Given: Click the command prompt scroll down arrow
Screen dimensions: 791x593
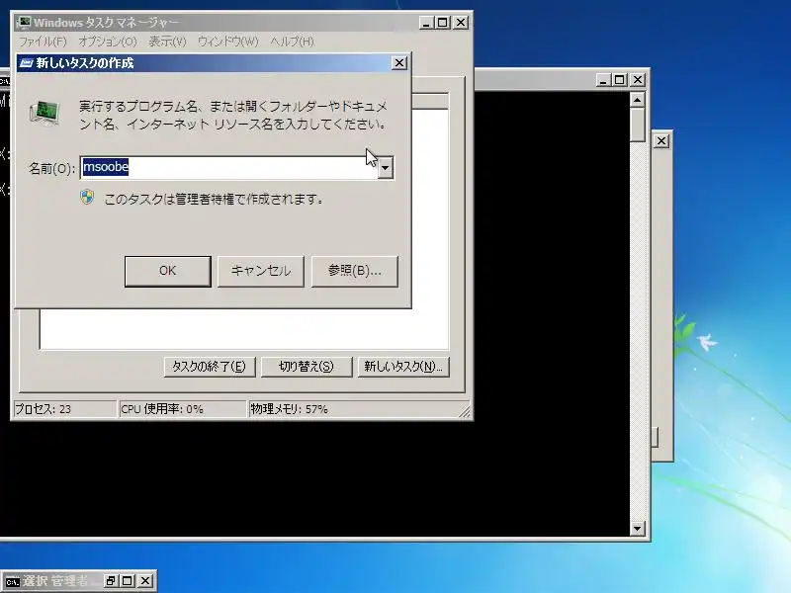Looking at the screenshot, I should pyautogui.click(x=637, y=529).
